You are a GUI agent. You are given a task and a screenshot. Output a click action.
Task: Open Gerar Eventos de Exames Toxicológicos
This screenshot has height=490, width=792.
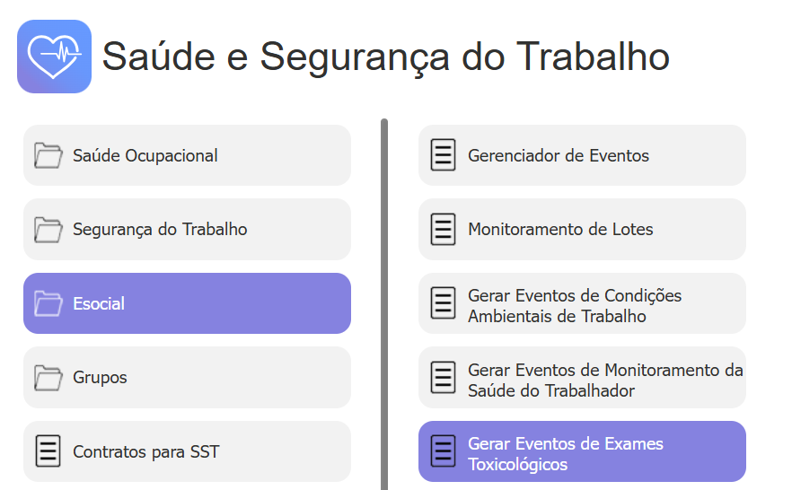point(566,454)
